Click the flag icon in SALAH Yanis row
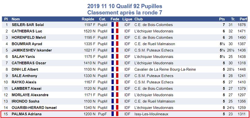250x118 pixels. [115, 56]
